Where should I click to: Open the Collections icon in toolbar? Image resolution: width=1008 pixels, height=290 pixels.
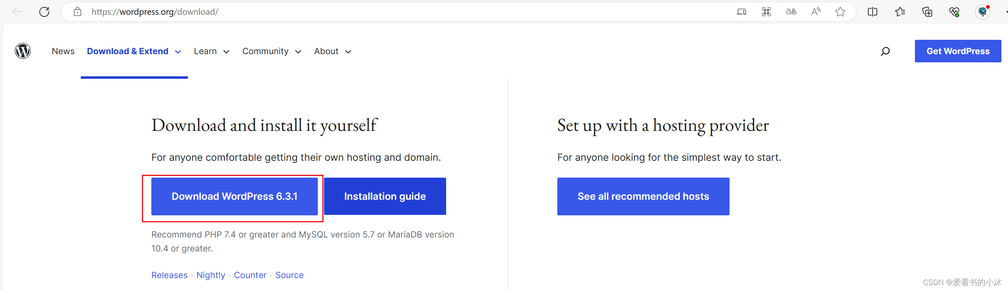pyautogui.click(x=927, y=12)
